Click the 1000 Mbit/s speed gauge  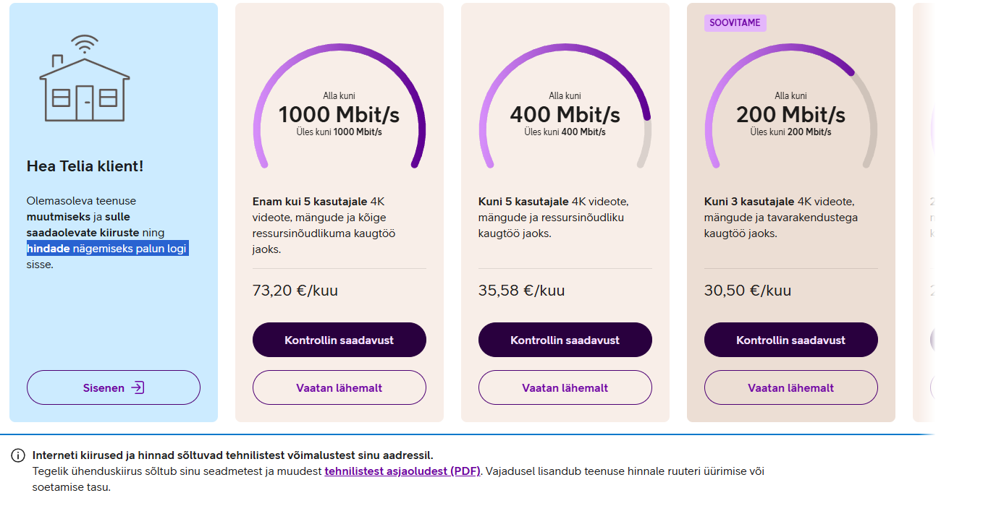[339, 106]
